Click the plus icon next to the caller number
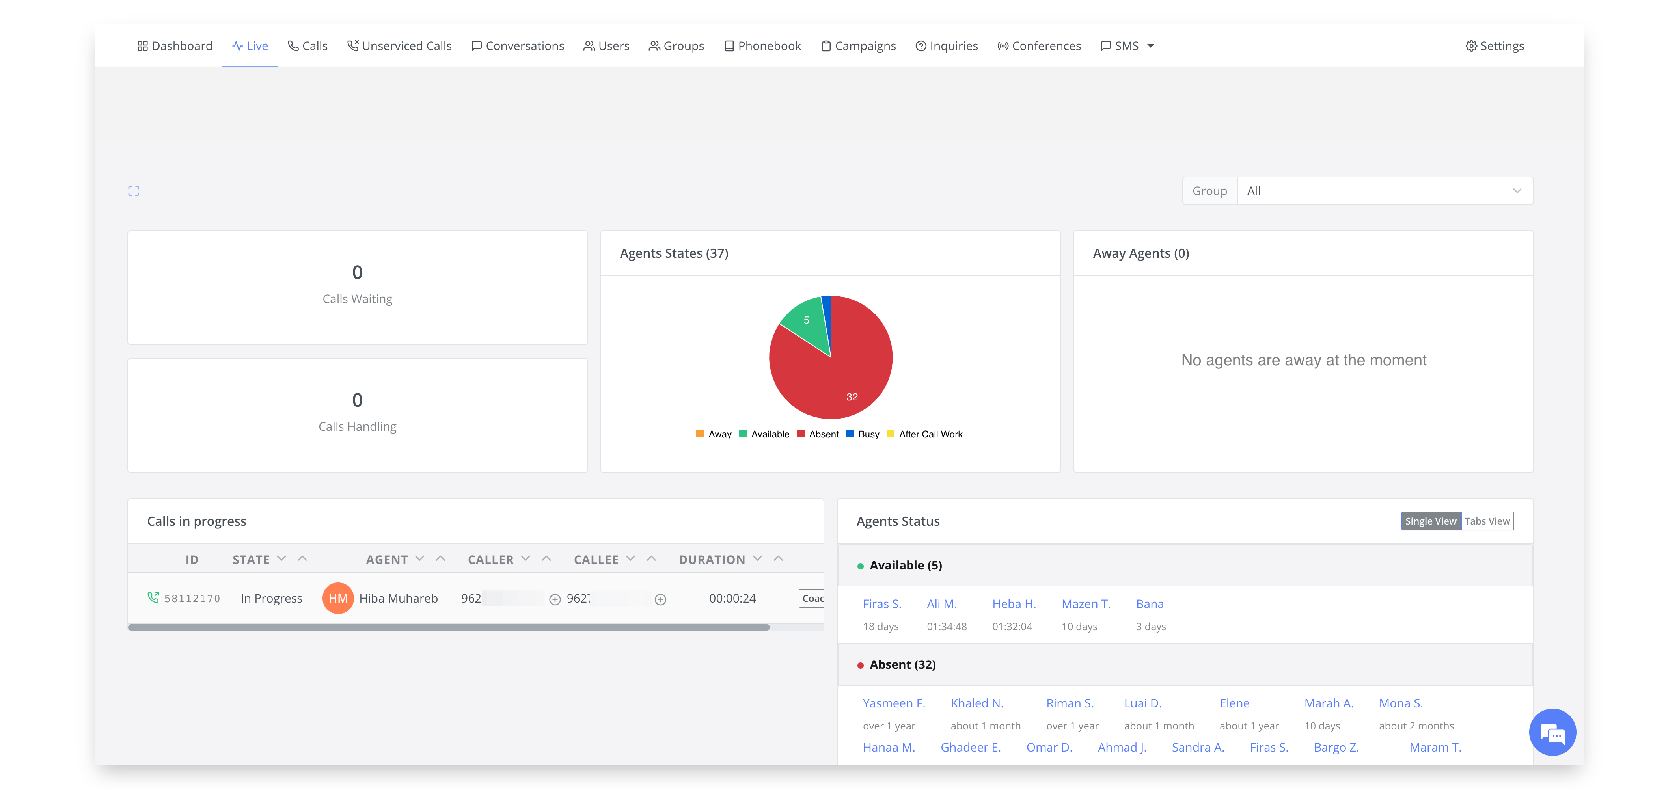Viewport: 1679px width, 789px height. (555, 599)
